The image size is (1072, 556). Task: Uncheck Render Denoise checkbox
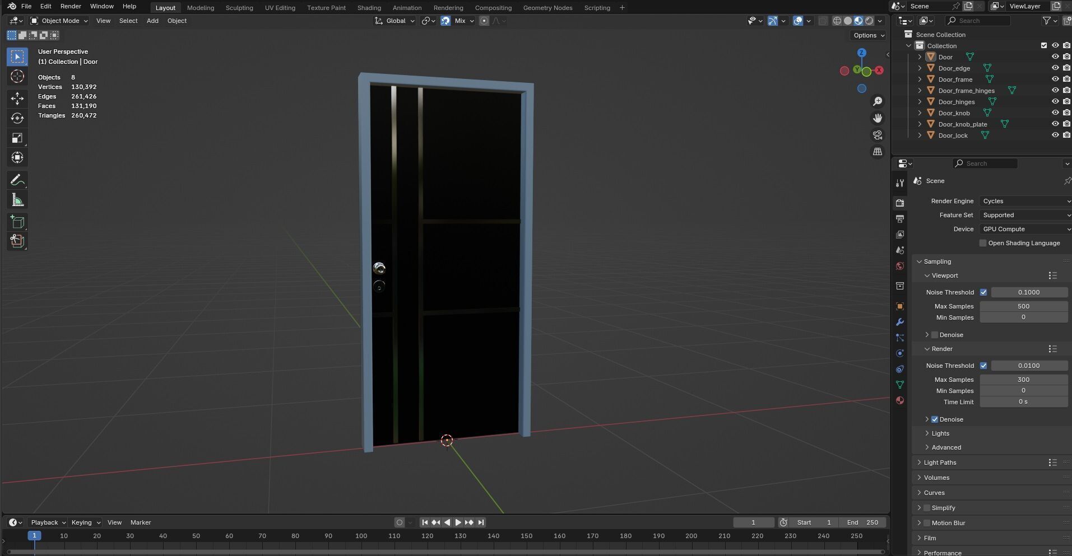(x=934, y=419)
